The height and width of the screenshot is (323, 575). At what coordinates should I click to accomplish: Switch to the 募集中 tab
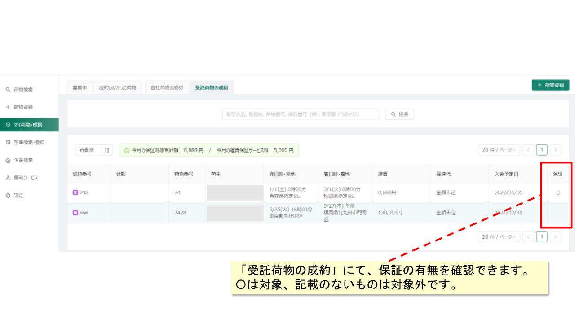tap(80, 87)
